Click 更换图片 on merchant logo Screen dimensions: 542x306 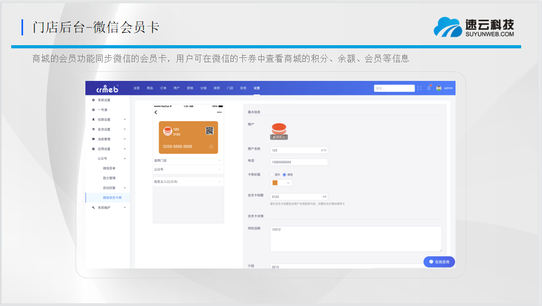click(x=279, y=137)
